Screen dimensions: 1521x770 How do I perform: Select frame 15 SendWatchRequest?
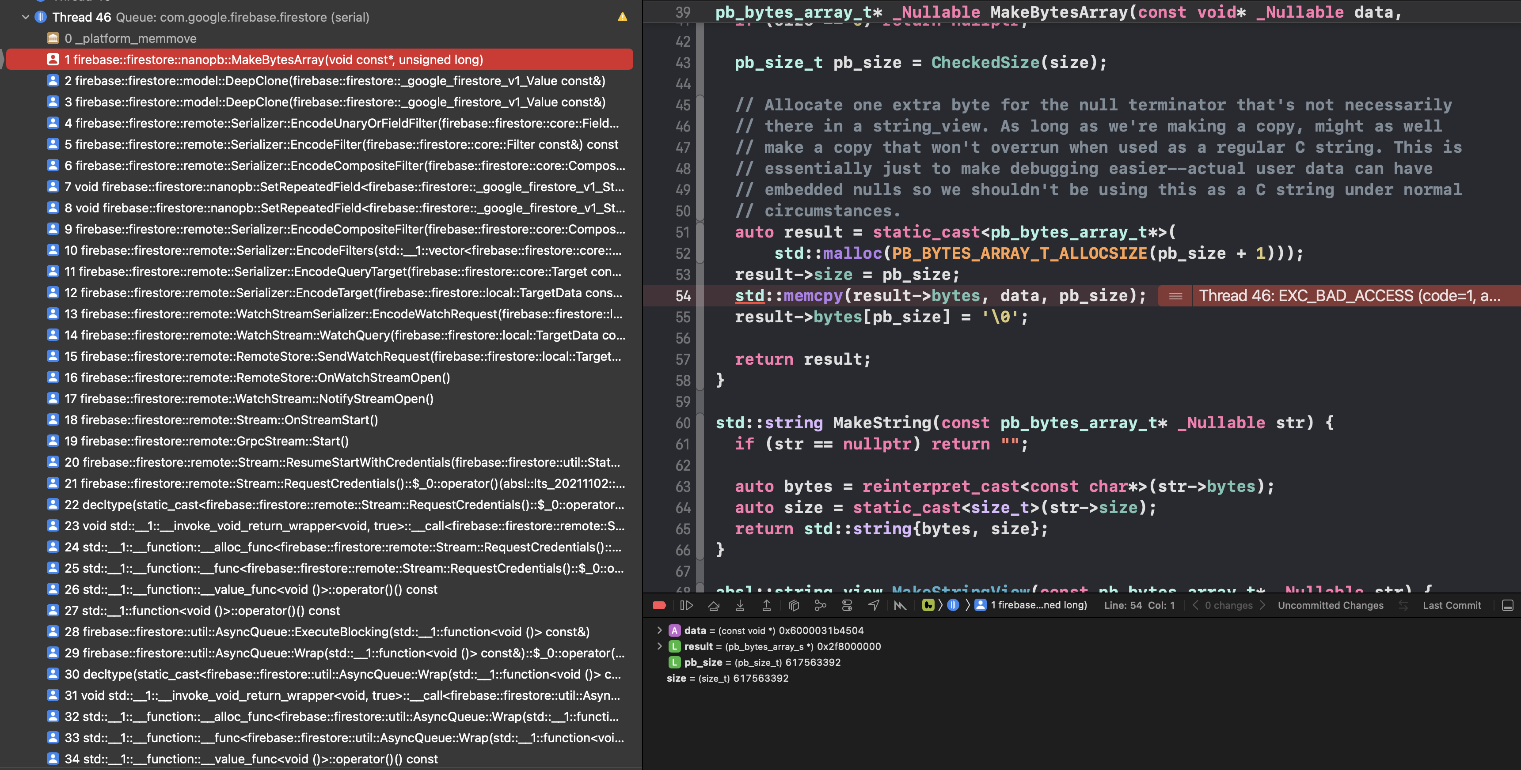pos(319,356)
